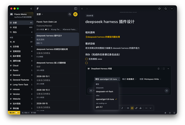Open outline list icon in status bar
185x125 pixels.
174,113
